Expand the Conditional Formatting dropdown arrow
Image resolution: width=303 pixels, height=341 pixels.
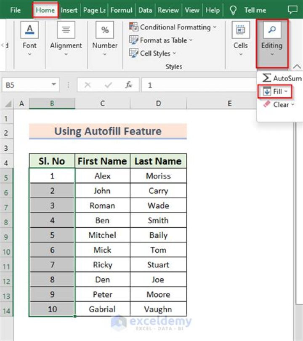tap(215, 27)
